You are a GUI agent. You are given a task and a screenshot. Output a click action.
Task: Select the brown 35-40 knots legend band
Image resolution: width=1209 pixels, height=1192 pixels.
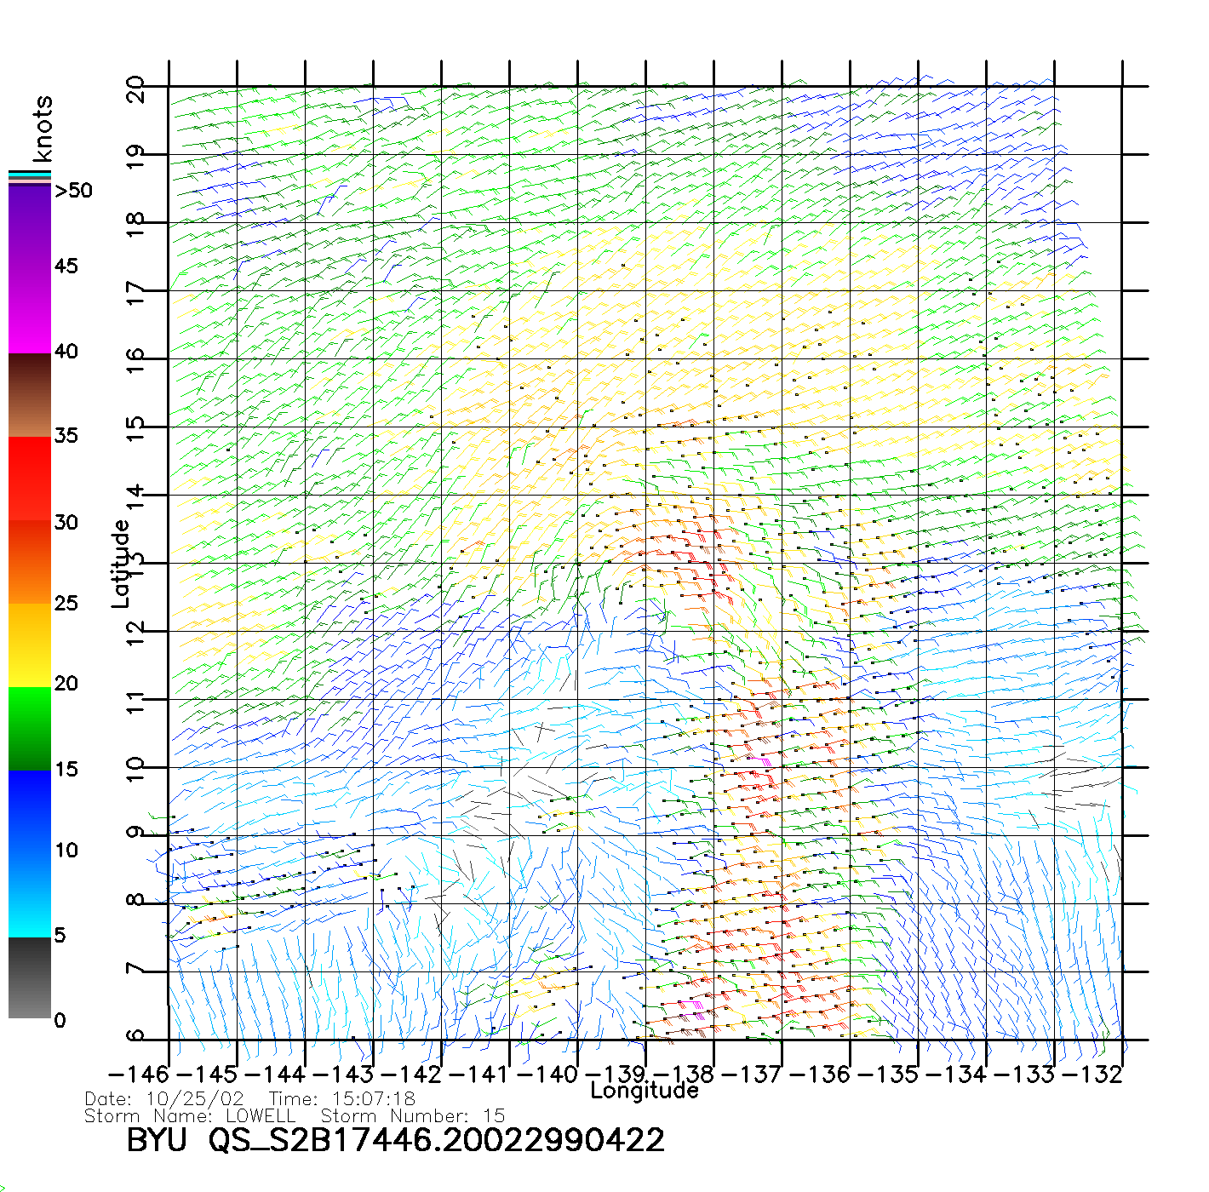click(30, 396)
